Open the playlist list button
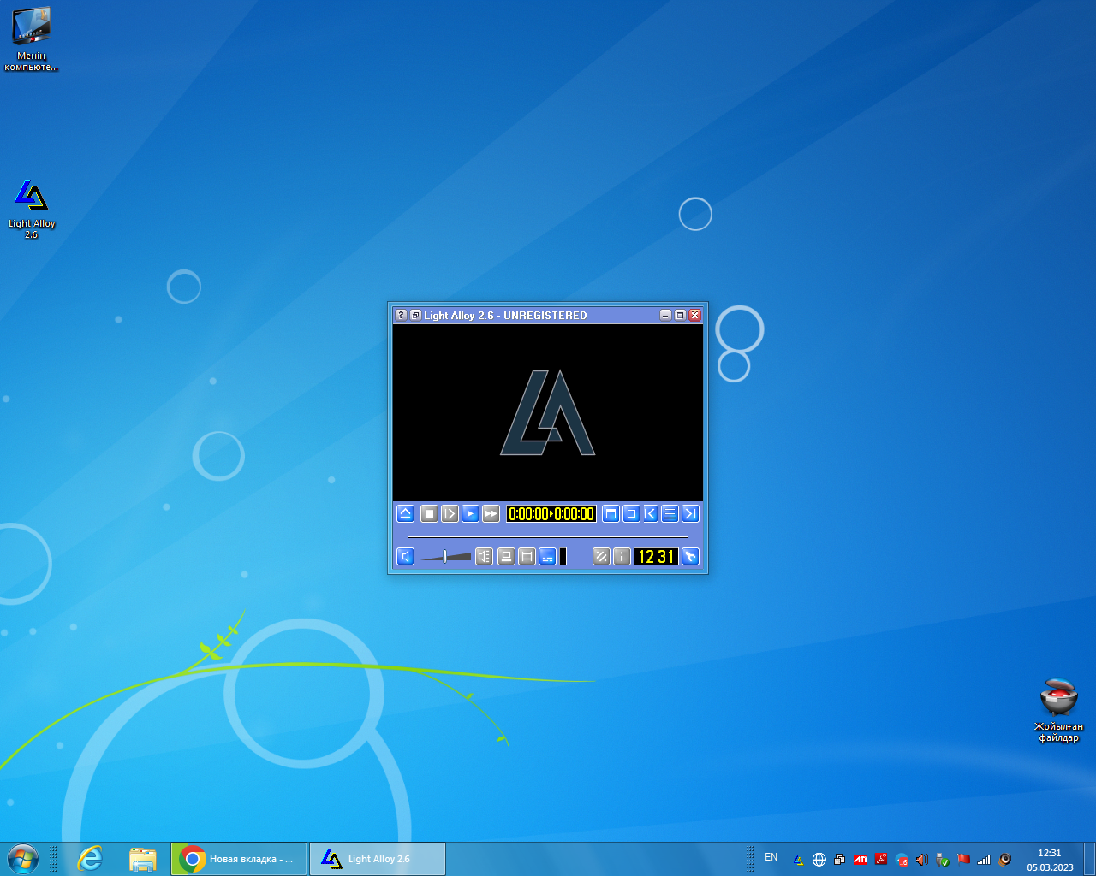Viewport: 1096px width, 876px height. [x=670, y=513]
